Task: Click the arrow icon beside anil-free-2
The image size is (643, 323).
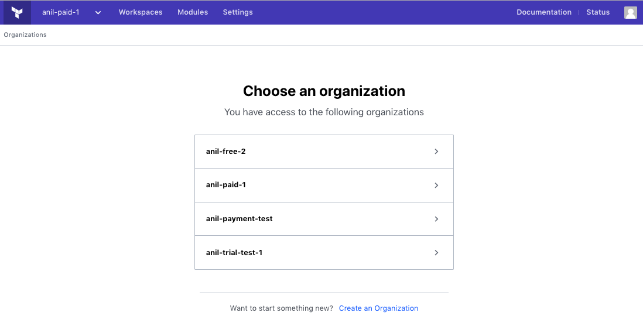Action: pyautogui.click(x=436, y=152)
